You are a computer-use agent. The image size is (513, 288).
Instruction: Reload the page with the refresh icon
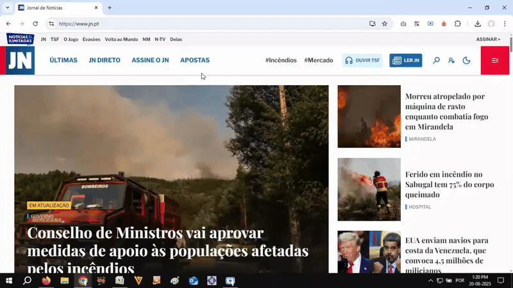(35, 24)
